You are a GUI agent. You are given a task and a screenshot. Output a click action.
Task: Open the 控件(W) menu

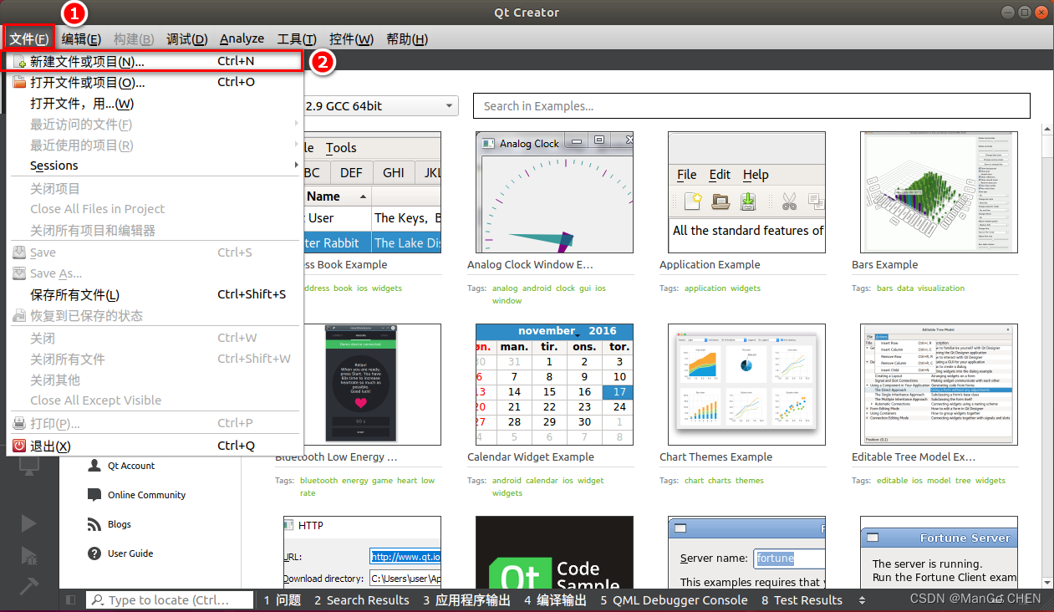pos(351,38)
